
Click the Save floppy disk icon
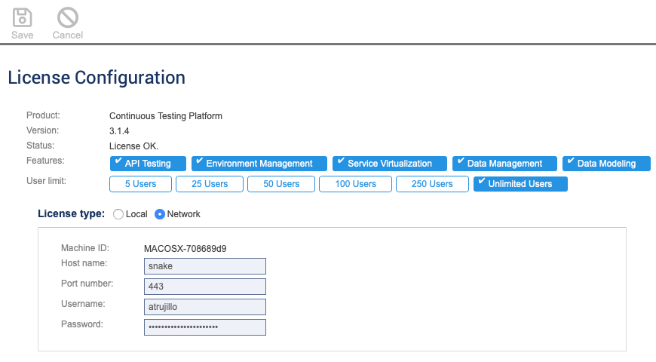point(22,17)
